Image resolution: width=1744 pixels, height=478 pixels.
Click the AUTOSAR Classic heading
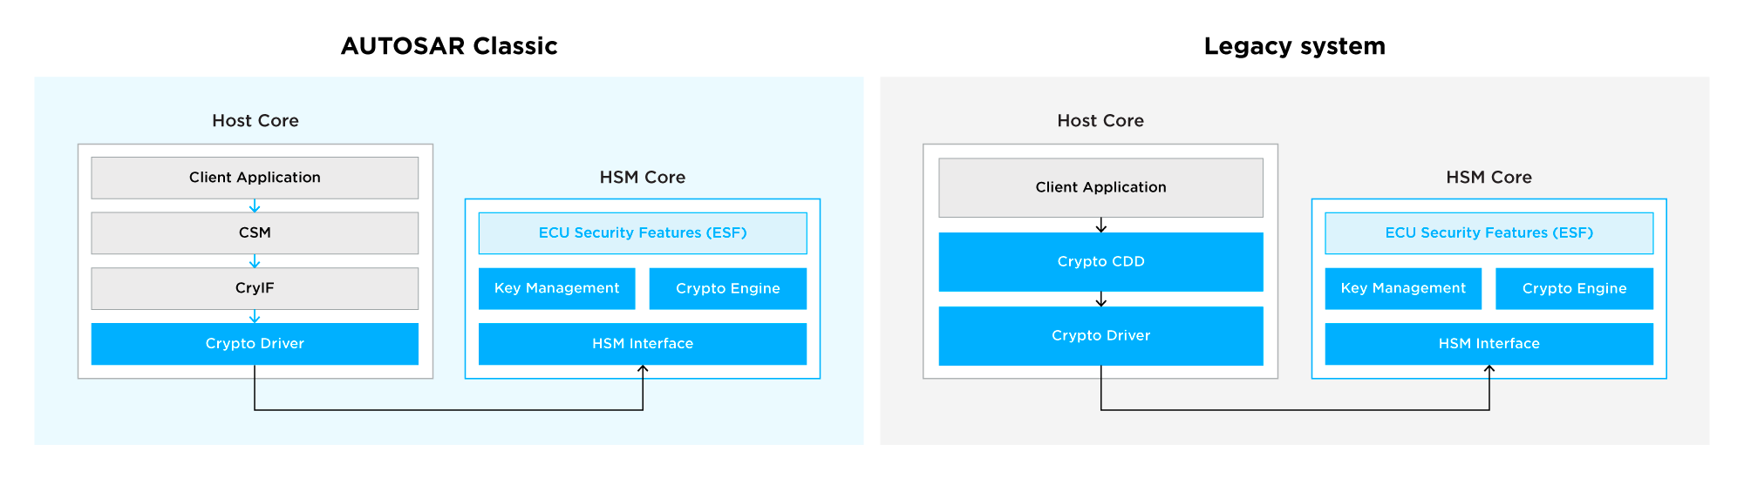coord(449,46)
